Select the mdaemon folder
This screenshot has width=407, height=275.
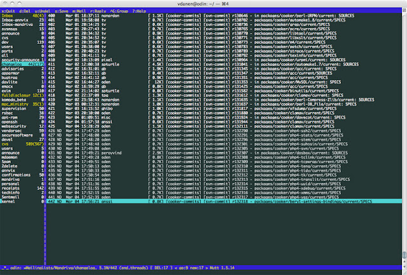tap(22, 158)
